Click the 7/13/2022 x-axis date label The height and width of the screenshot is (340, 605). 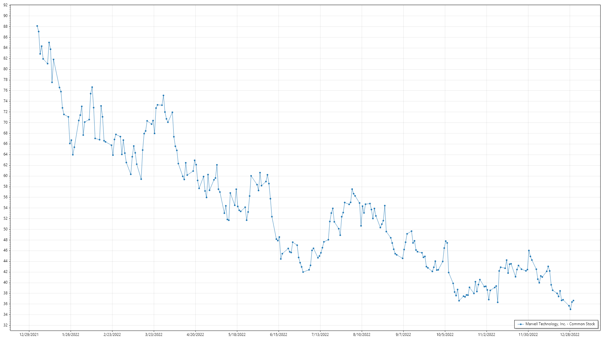320,335
